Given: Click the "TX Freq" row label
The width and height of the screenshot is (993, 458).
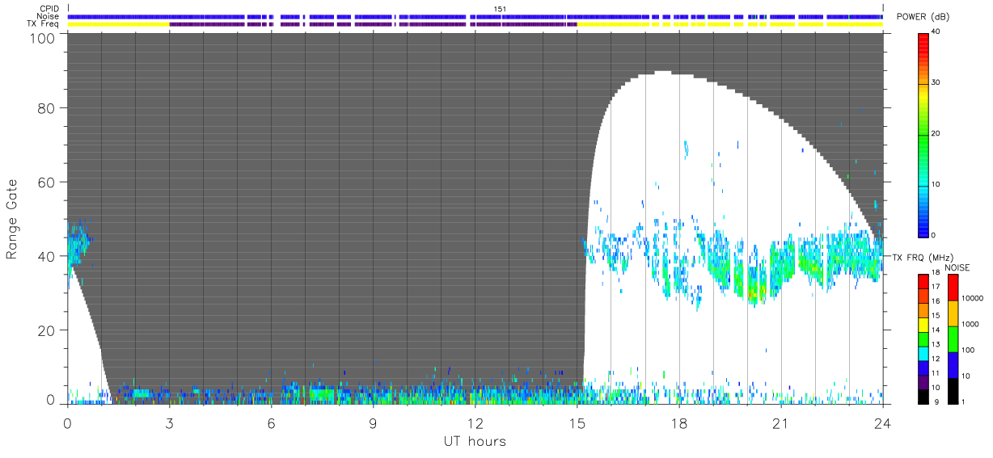Looking at the screenshot, I should [x=44, y=24].
